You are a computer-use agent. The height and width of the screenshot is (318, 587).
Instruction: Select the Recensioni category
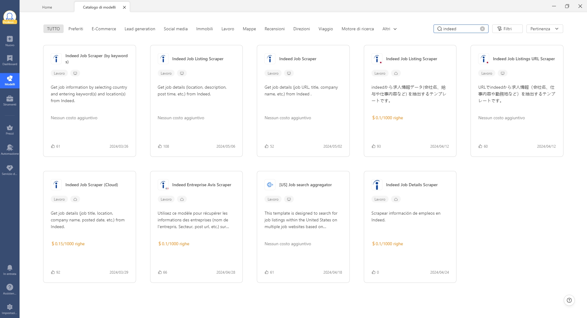pyautogui.click(x=275, y=29)
